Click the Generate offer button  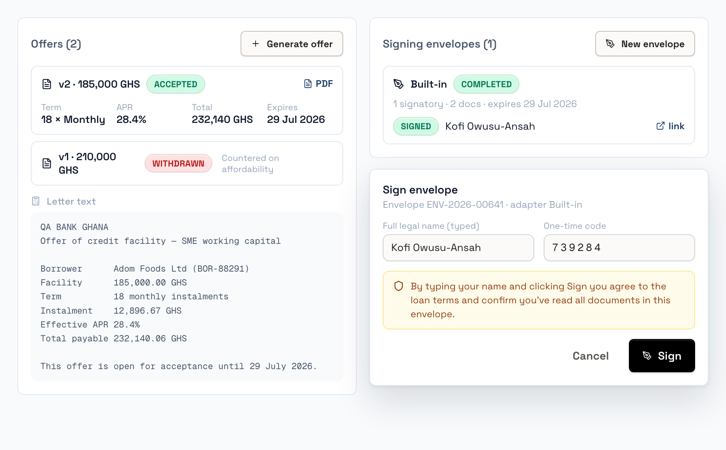tap(292, 44)
